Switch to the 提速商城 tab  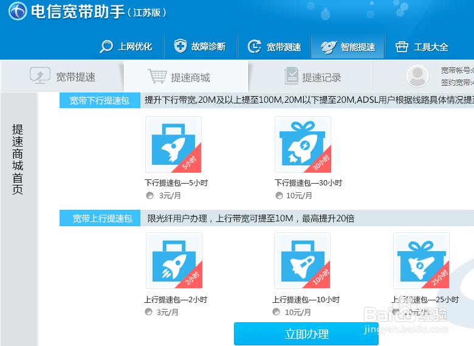186,76
